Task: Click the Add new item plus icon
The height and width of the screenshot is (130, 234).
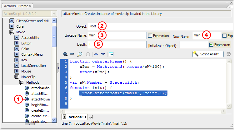Action: [x=65, y=54]
